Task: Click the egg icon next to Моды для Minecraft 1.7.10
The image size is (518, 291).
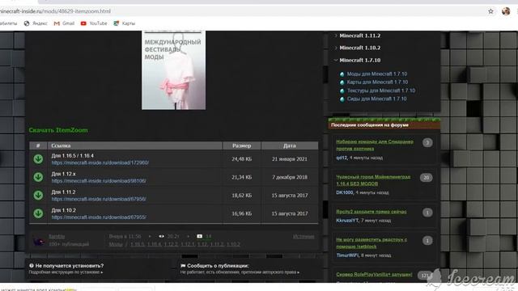Action: 342,74
